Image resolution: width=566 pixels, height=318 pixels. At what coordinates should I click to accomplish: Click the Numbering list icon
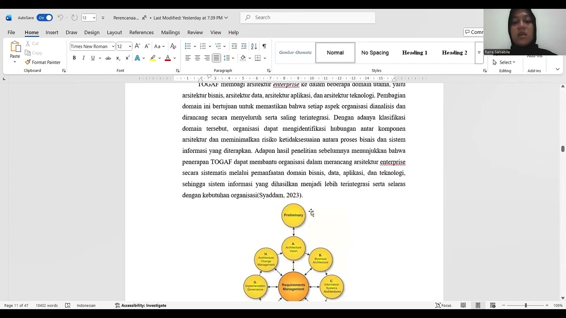coord(203,46)
